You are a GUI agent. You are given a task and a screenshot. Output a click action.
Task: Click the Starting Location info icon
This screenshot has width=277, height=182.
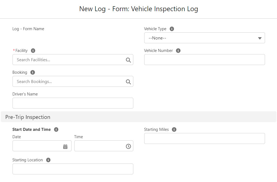tap(48, 160)
